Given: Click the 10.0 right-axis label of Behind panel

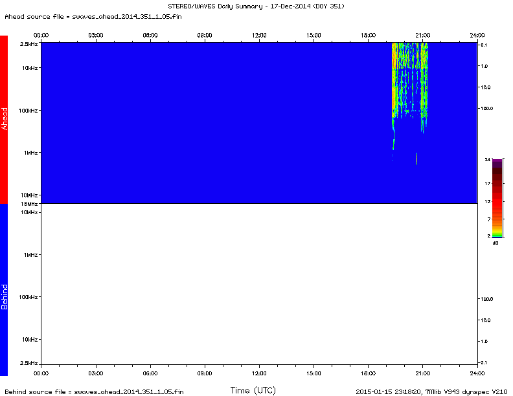Looking at the screenshot, I should click(485, 320).
